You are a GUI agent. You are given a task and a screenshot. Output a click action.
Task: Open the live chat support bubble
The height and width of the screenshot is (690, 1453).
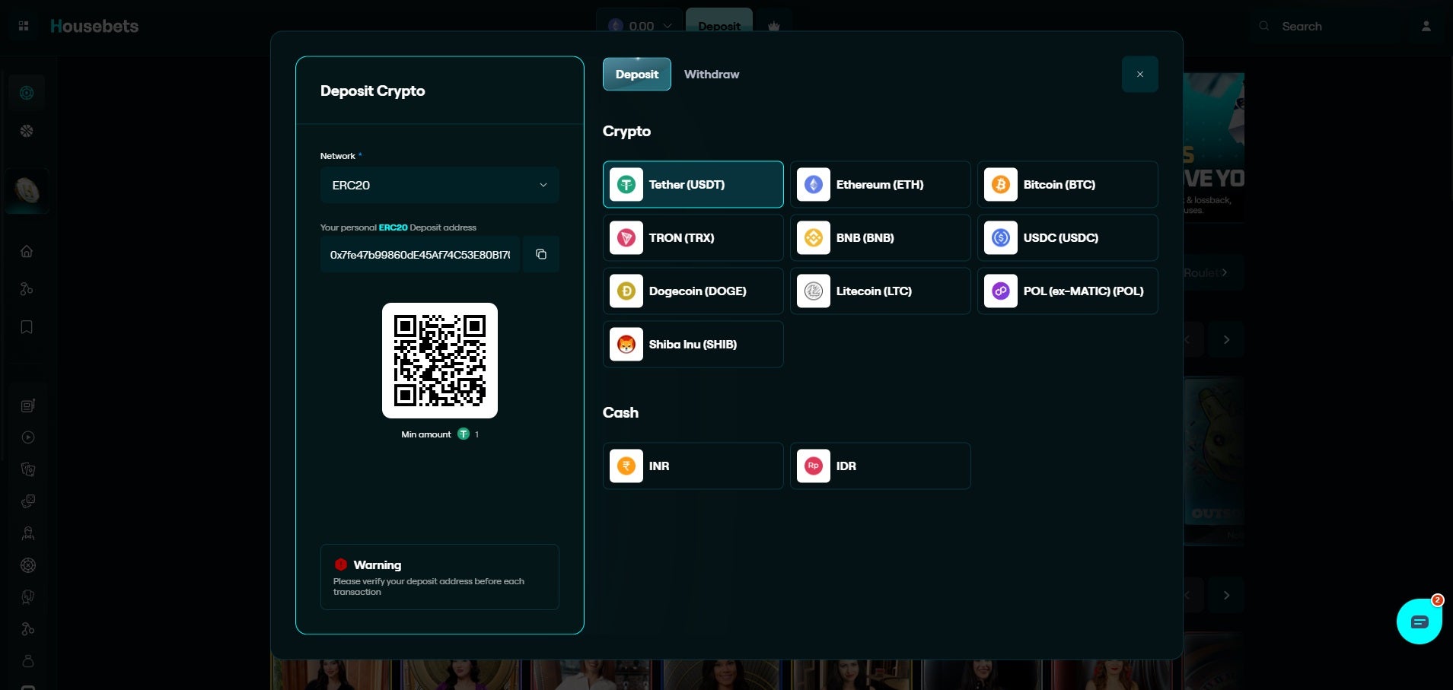1419,622
